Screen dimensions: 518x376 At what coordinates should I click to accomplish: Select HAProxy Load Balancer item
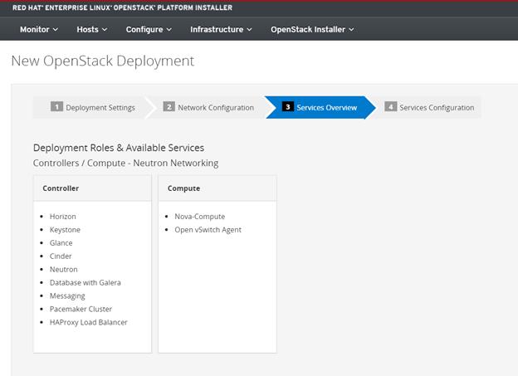(x=88, y=323)
